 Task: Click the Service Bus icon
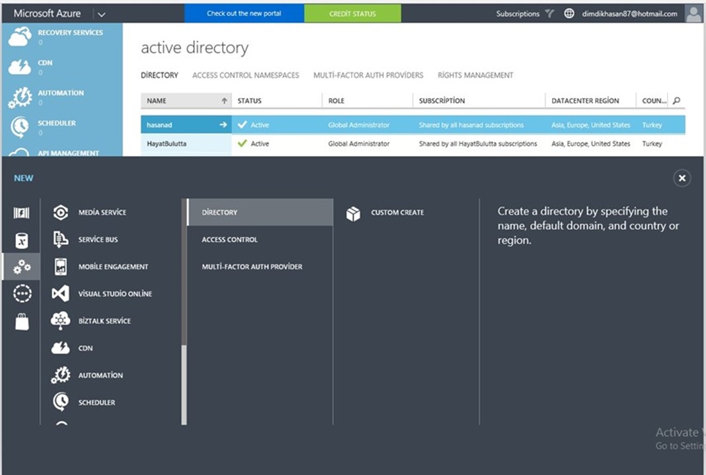61,239
